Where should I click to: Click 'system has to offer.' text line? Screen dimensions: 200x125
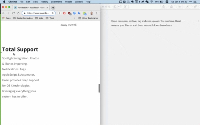[x=15, y=97]
